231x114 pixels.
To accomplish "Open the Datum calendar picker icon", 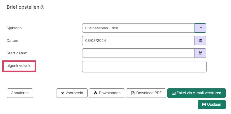I will click(x=200, y=41).
